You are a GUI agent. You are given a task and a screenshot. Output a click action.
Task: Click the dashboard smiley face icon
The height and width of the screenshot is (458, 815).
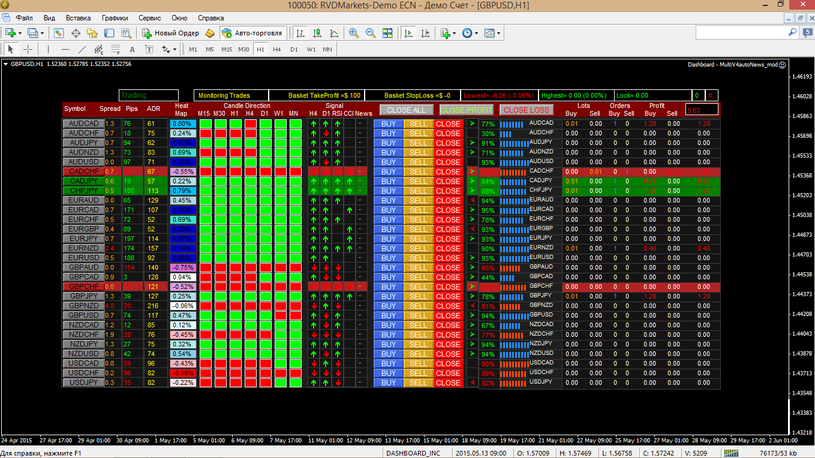782,64
